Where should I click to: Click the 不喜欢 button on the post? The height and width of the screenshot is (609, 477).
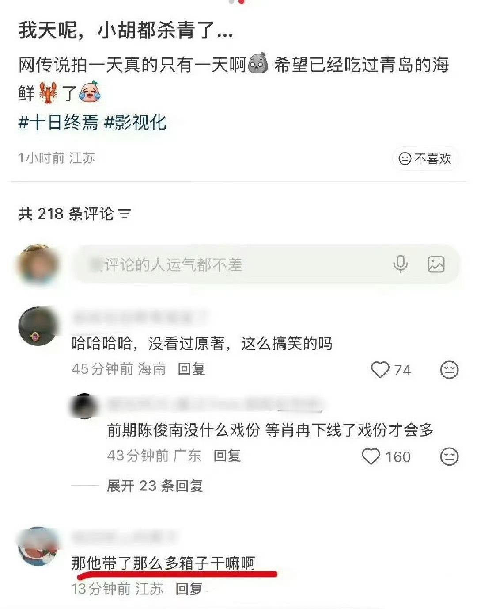[x=425, y=158]
